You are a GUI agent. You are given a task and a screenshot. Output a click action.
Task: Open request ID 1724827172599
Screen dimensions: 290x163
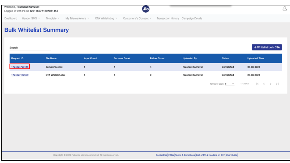pyautogui.click(x=20, y=75)
